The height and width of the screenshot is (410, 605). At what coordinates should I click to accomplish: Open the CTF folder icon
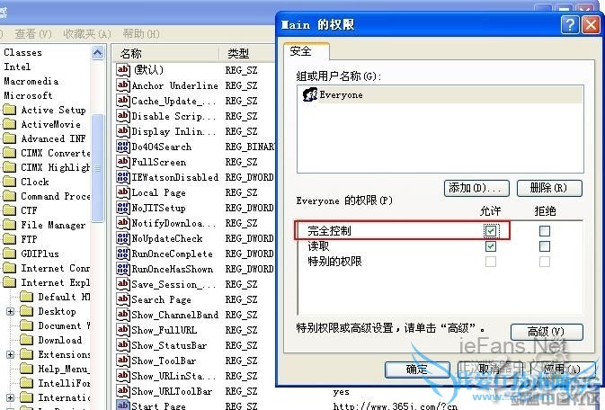[9, 210]
